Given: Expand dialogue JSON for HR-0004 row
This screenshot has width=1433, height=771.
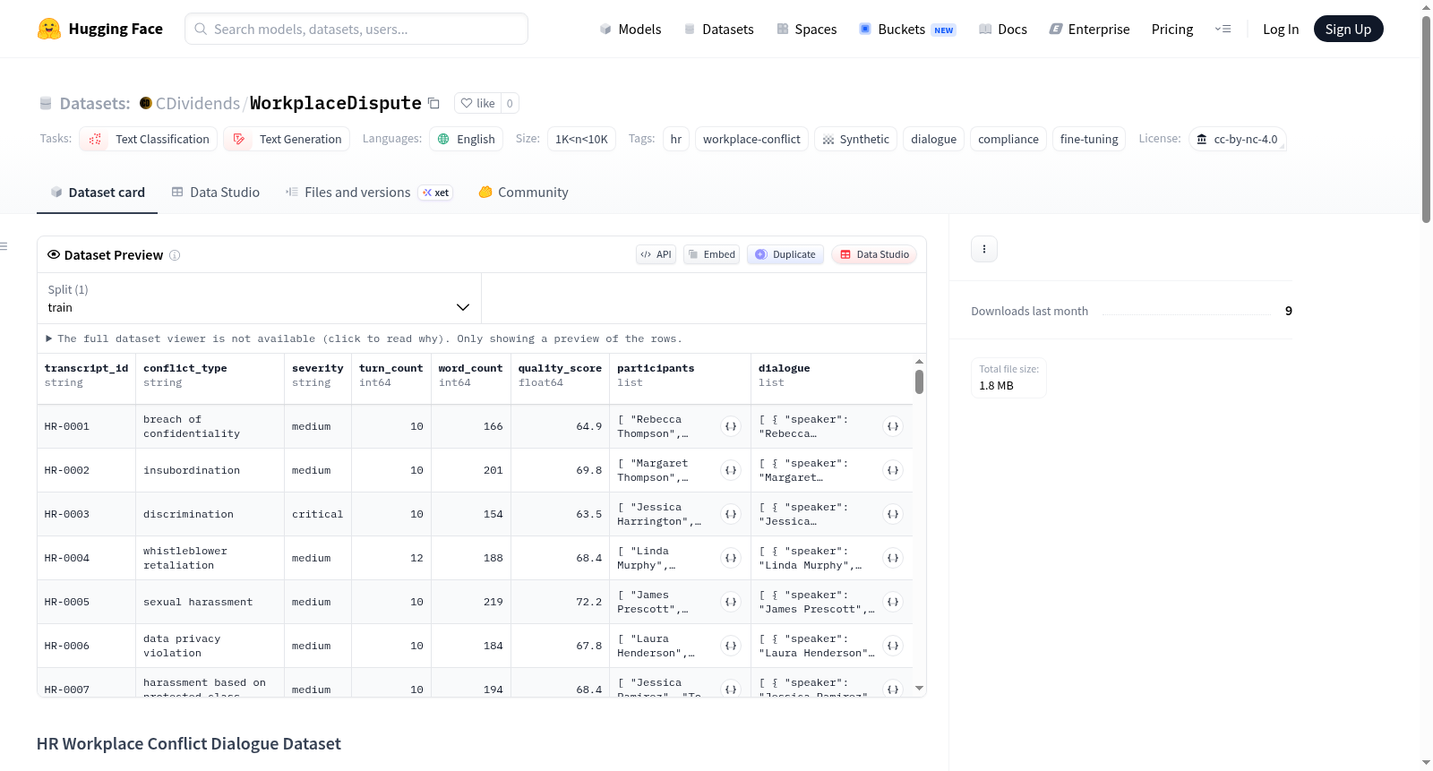Looking at the screenshot, I should point(893,558).
